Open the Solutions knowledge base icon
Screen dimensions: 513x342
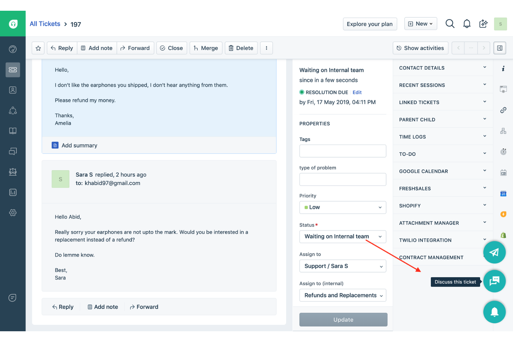pyautogui.click(x=13, y=131)
